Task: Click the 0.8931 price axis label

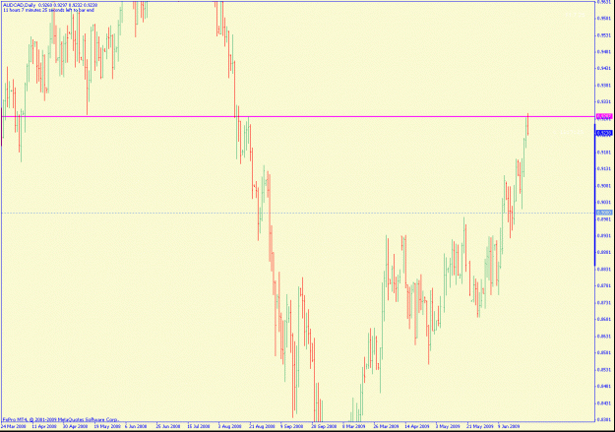Action: pyautogui.click(x=604, y=236)
